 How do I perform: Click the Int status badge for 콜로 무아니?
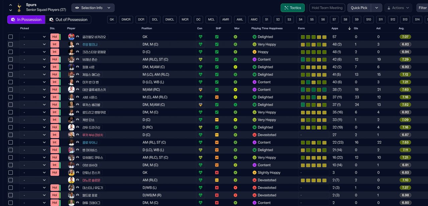coord(55,142)
